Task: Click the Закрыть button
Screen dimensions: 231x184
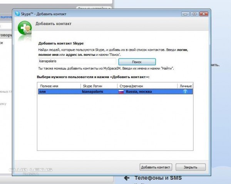Action: pyautogui.click(x=190, y=167)
